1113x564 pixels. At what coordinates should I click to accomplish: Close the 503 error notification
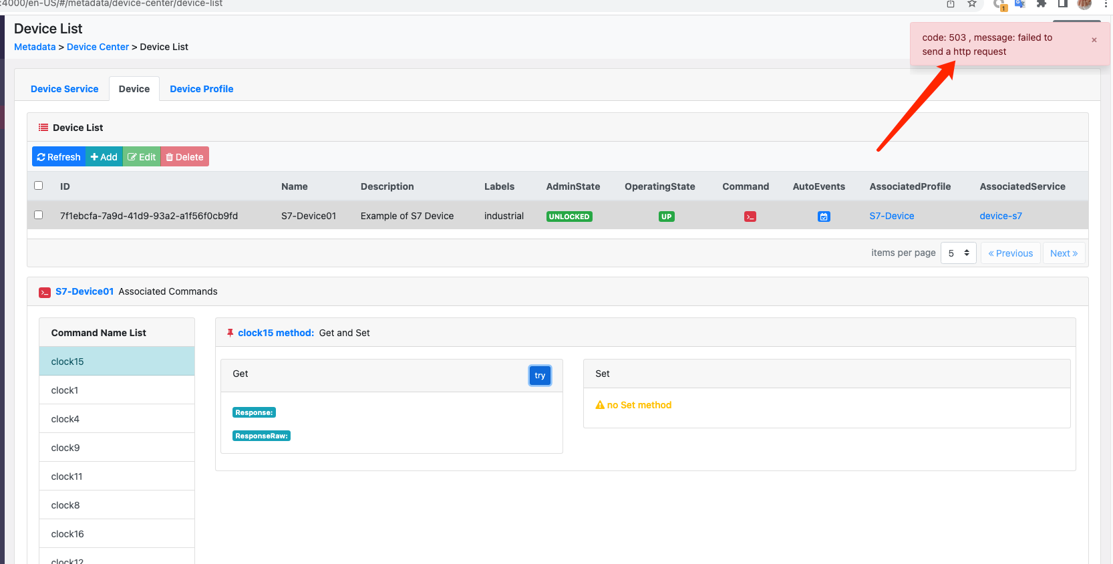coord(1094,40)
